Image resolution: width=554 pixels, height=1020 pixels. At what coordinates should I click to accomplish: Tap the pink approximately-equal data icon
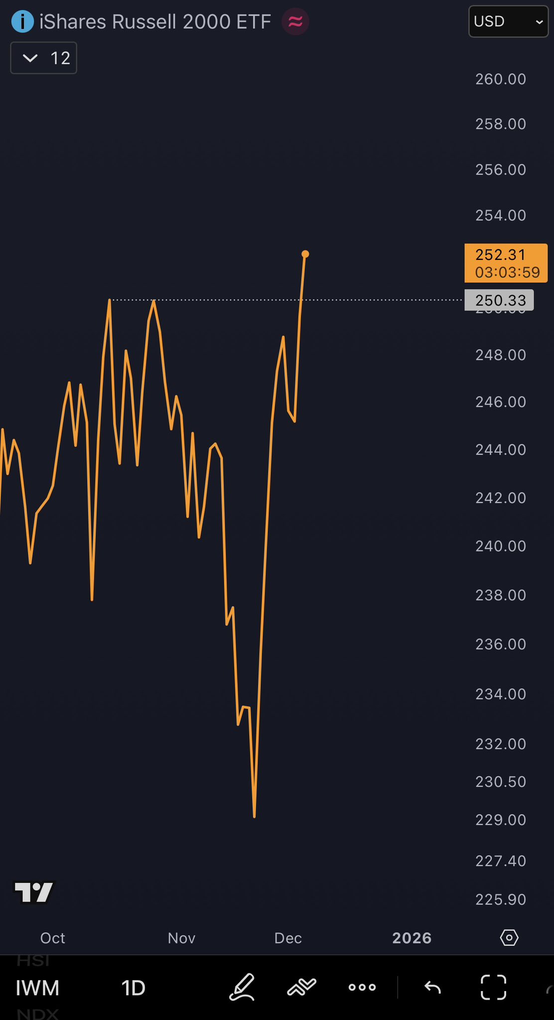(295, 22)
